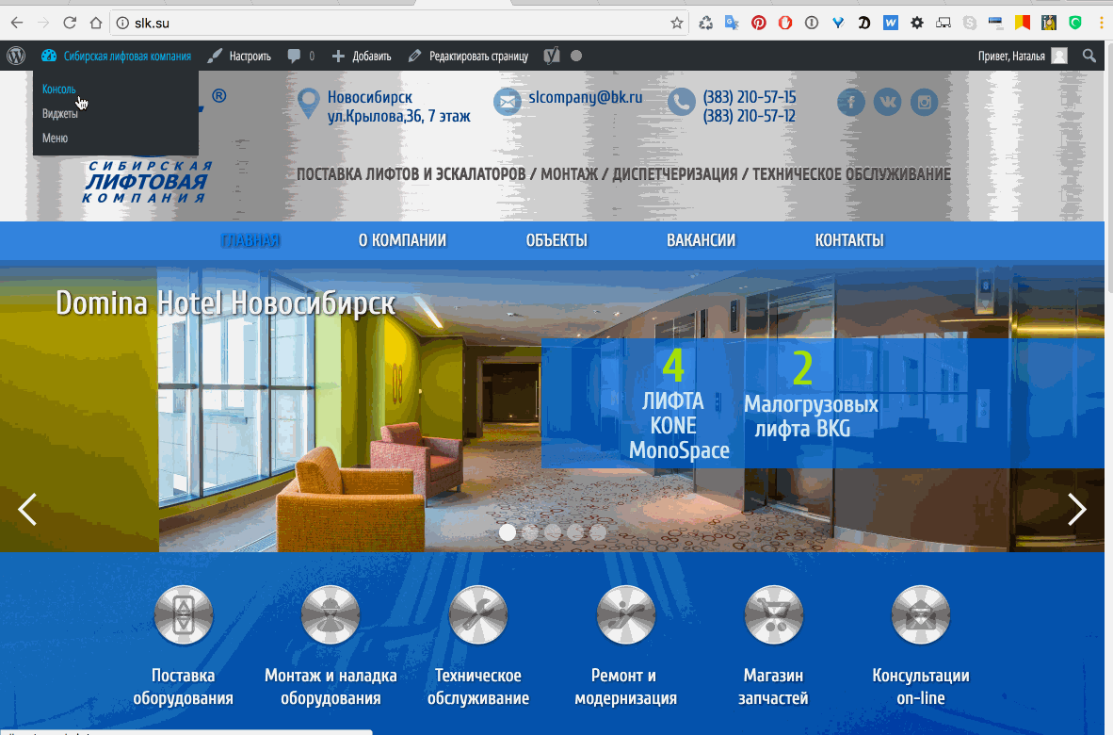Open VK social icon in header
This screenshot has height=735, width=1113.
(887, 103)
